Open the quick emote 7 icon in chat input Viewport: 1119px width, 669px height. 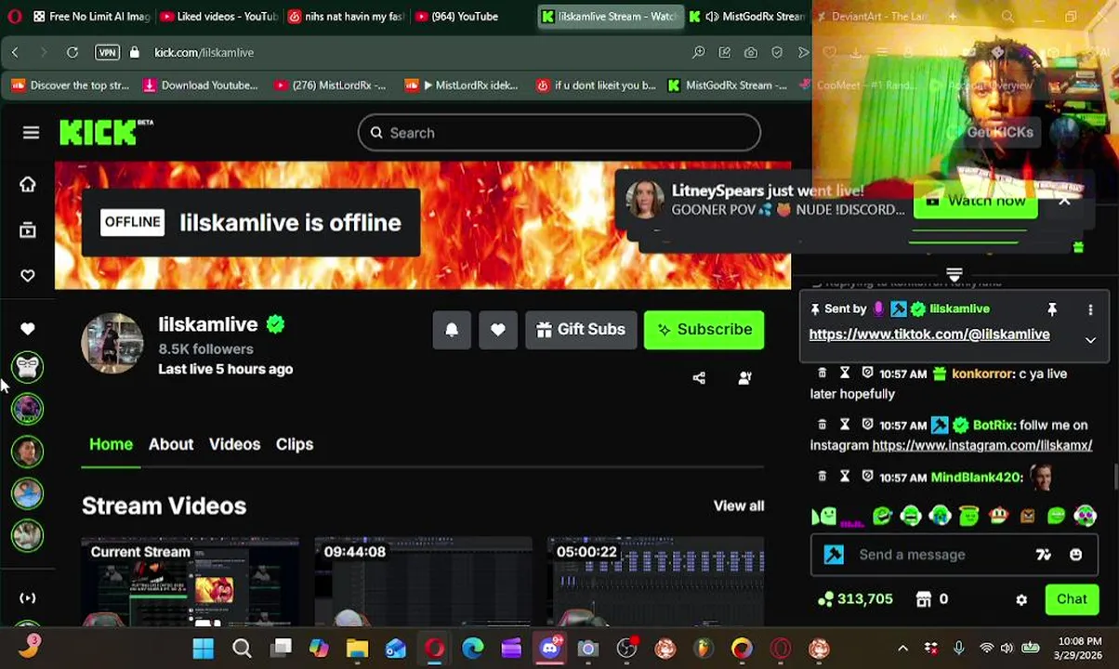tap(1043, 555)
